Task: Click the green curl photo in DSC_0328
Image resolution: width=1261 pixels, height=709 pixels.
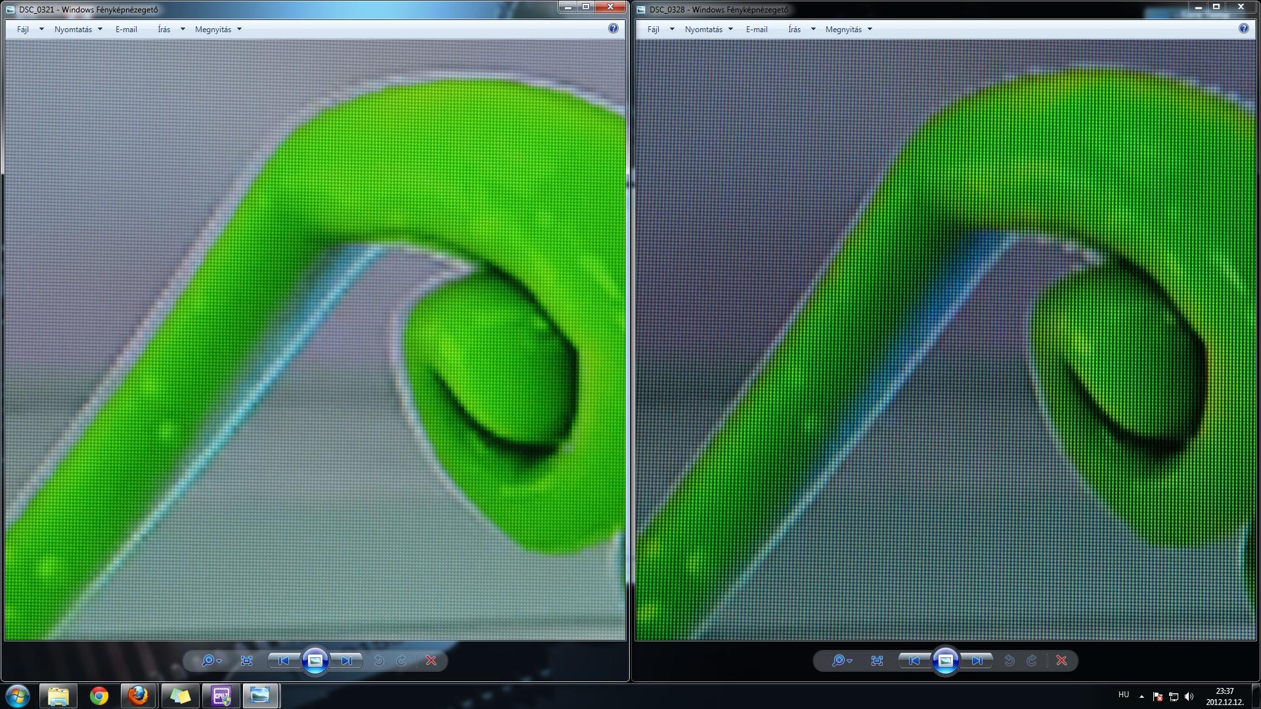Action: coord(946,340)
